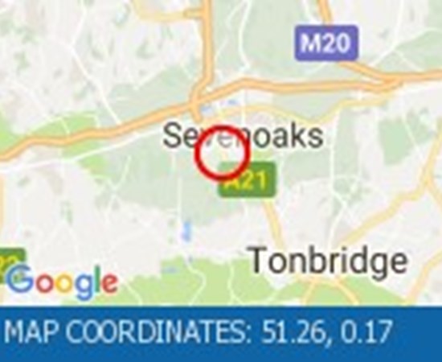Image resolution: width=442 pixels, height=362 pixels.
Task: Click the small blue pond above the Sevenoaks label
Action: pos(207,110)
